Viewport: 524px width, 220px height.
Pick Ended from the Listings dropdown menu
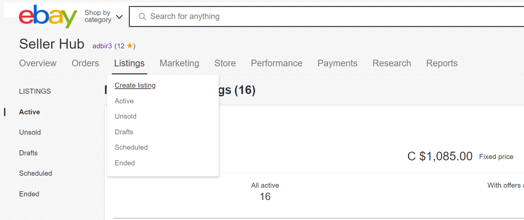tap(125, 163)
